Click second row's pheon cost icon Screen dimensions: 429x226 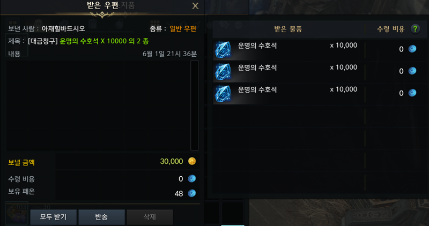412,71
